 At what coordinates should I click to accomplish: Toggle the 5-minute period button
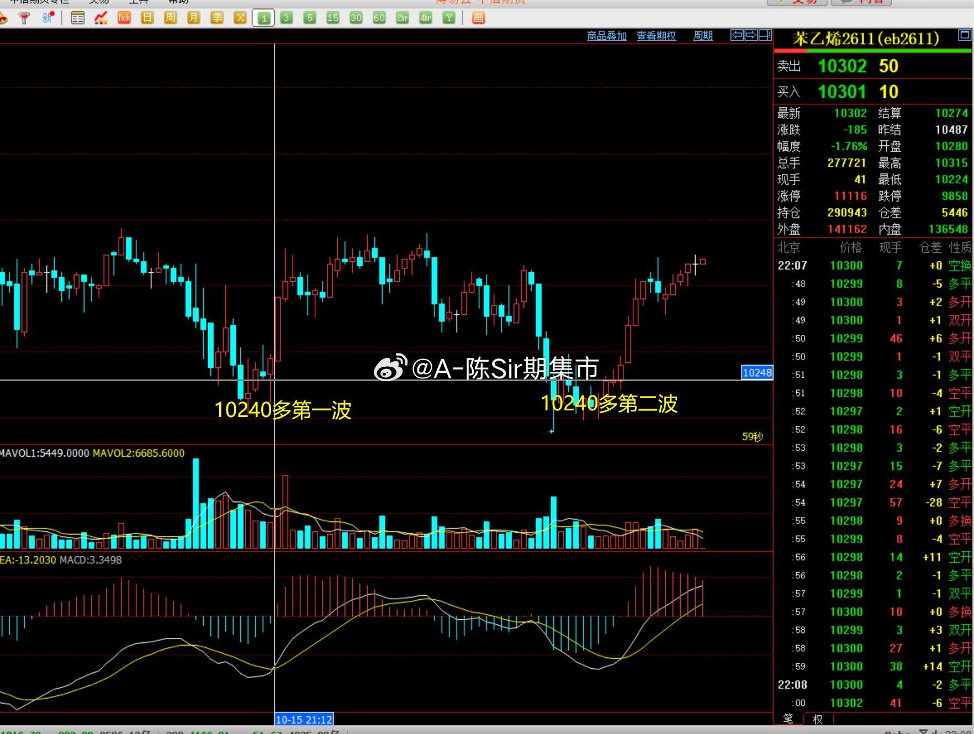coord(310,18)
